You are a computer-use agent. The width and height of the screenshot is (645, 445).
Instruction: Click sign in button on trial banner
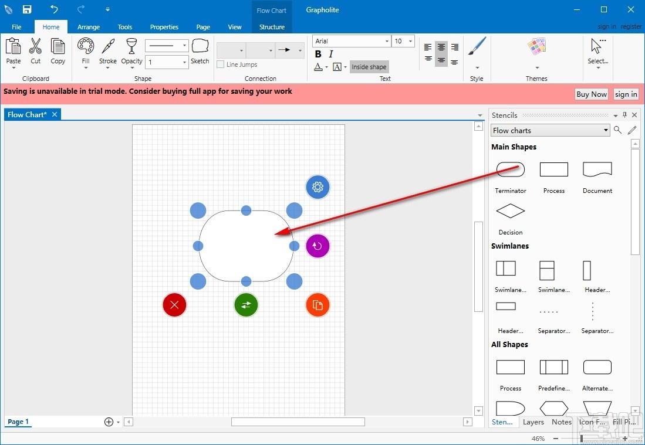[x=626, y=94]
